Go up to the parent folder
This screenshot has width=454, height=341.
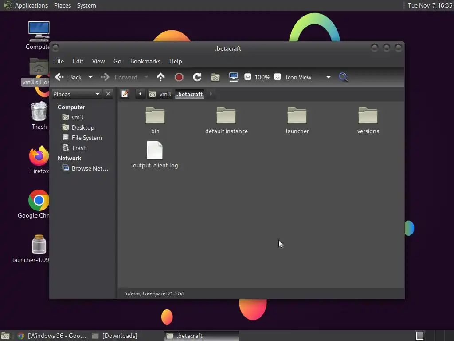click(160, 77)
